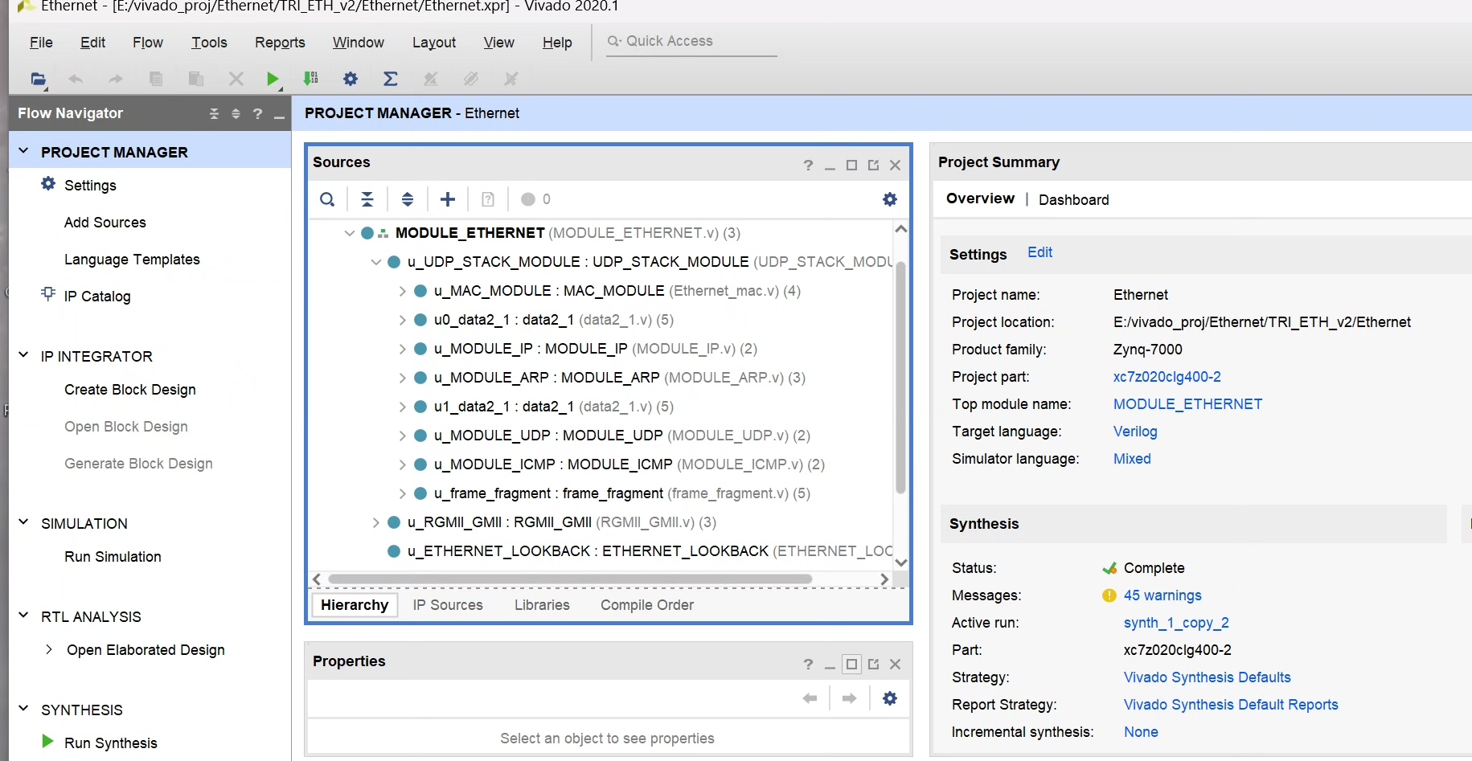Click the Quick Access search field
1472x761 pixels.
point(691,41)
